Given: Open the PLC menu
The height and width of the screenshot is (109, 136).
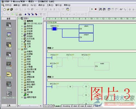Looking at the screenshot, I should 33,5.
